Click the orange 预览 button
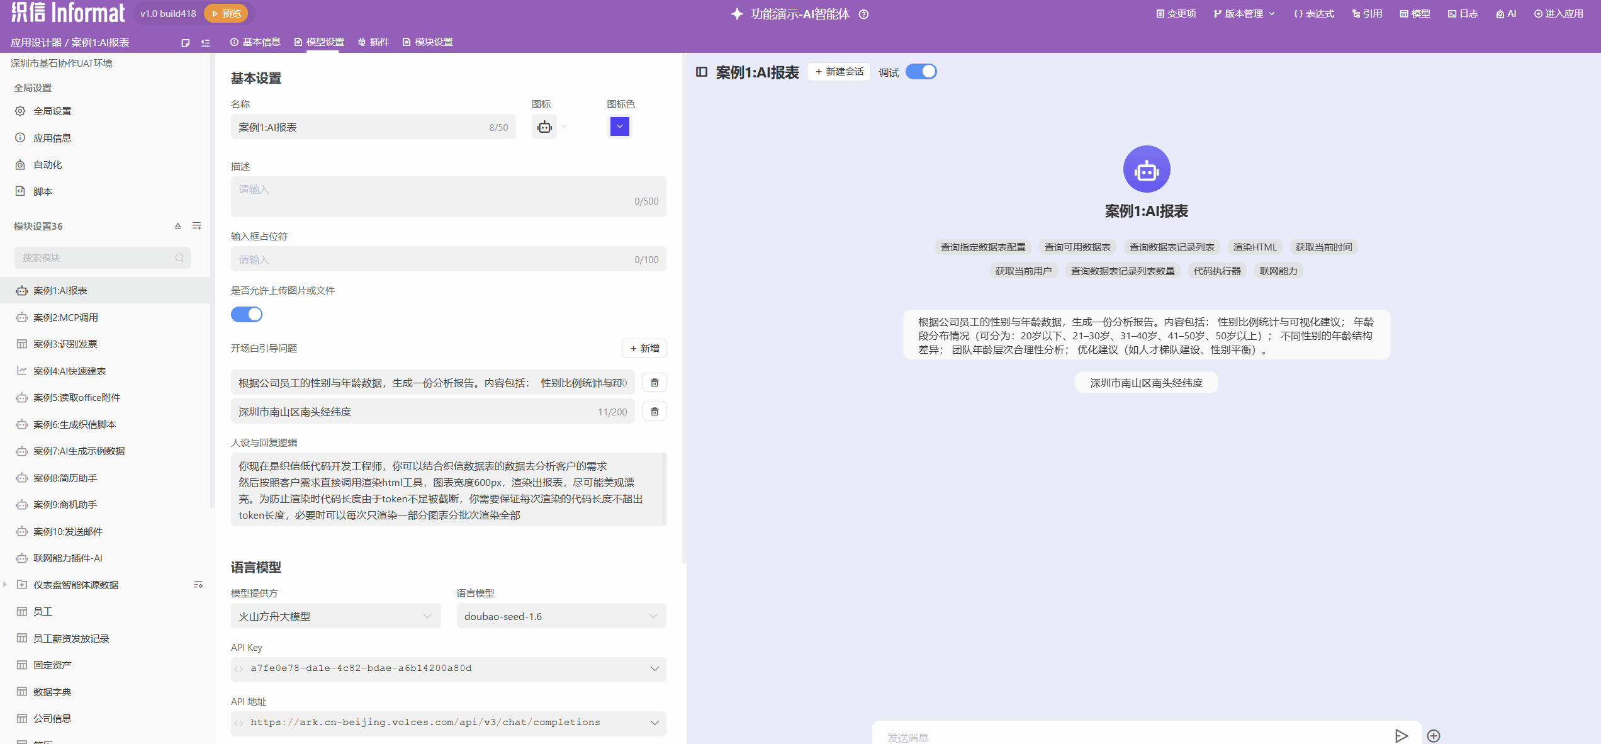 [x=226, y=14]
